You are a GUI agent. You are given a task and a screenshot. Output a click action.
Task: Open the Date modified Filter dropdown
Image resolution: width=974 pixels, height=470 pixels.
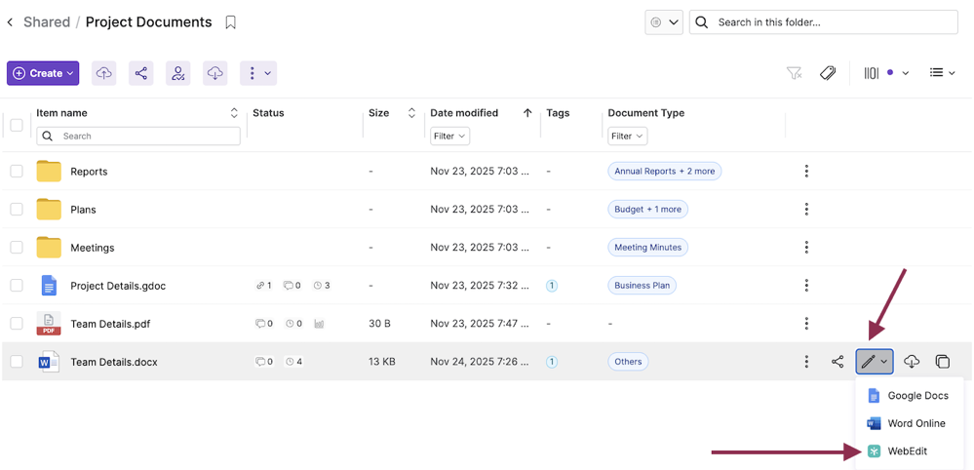click(449, 137)
